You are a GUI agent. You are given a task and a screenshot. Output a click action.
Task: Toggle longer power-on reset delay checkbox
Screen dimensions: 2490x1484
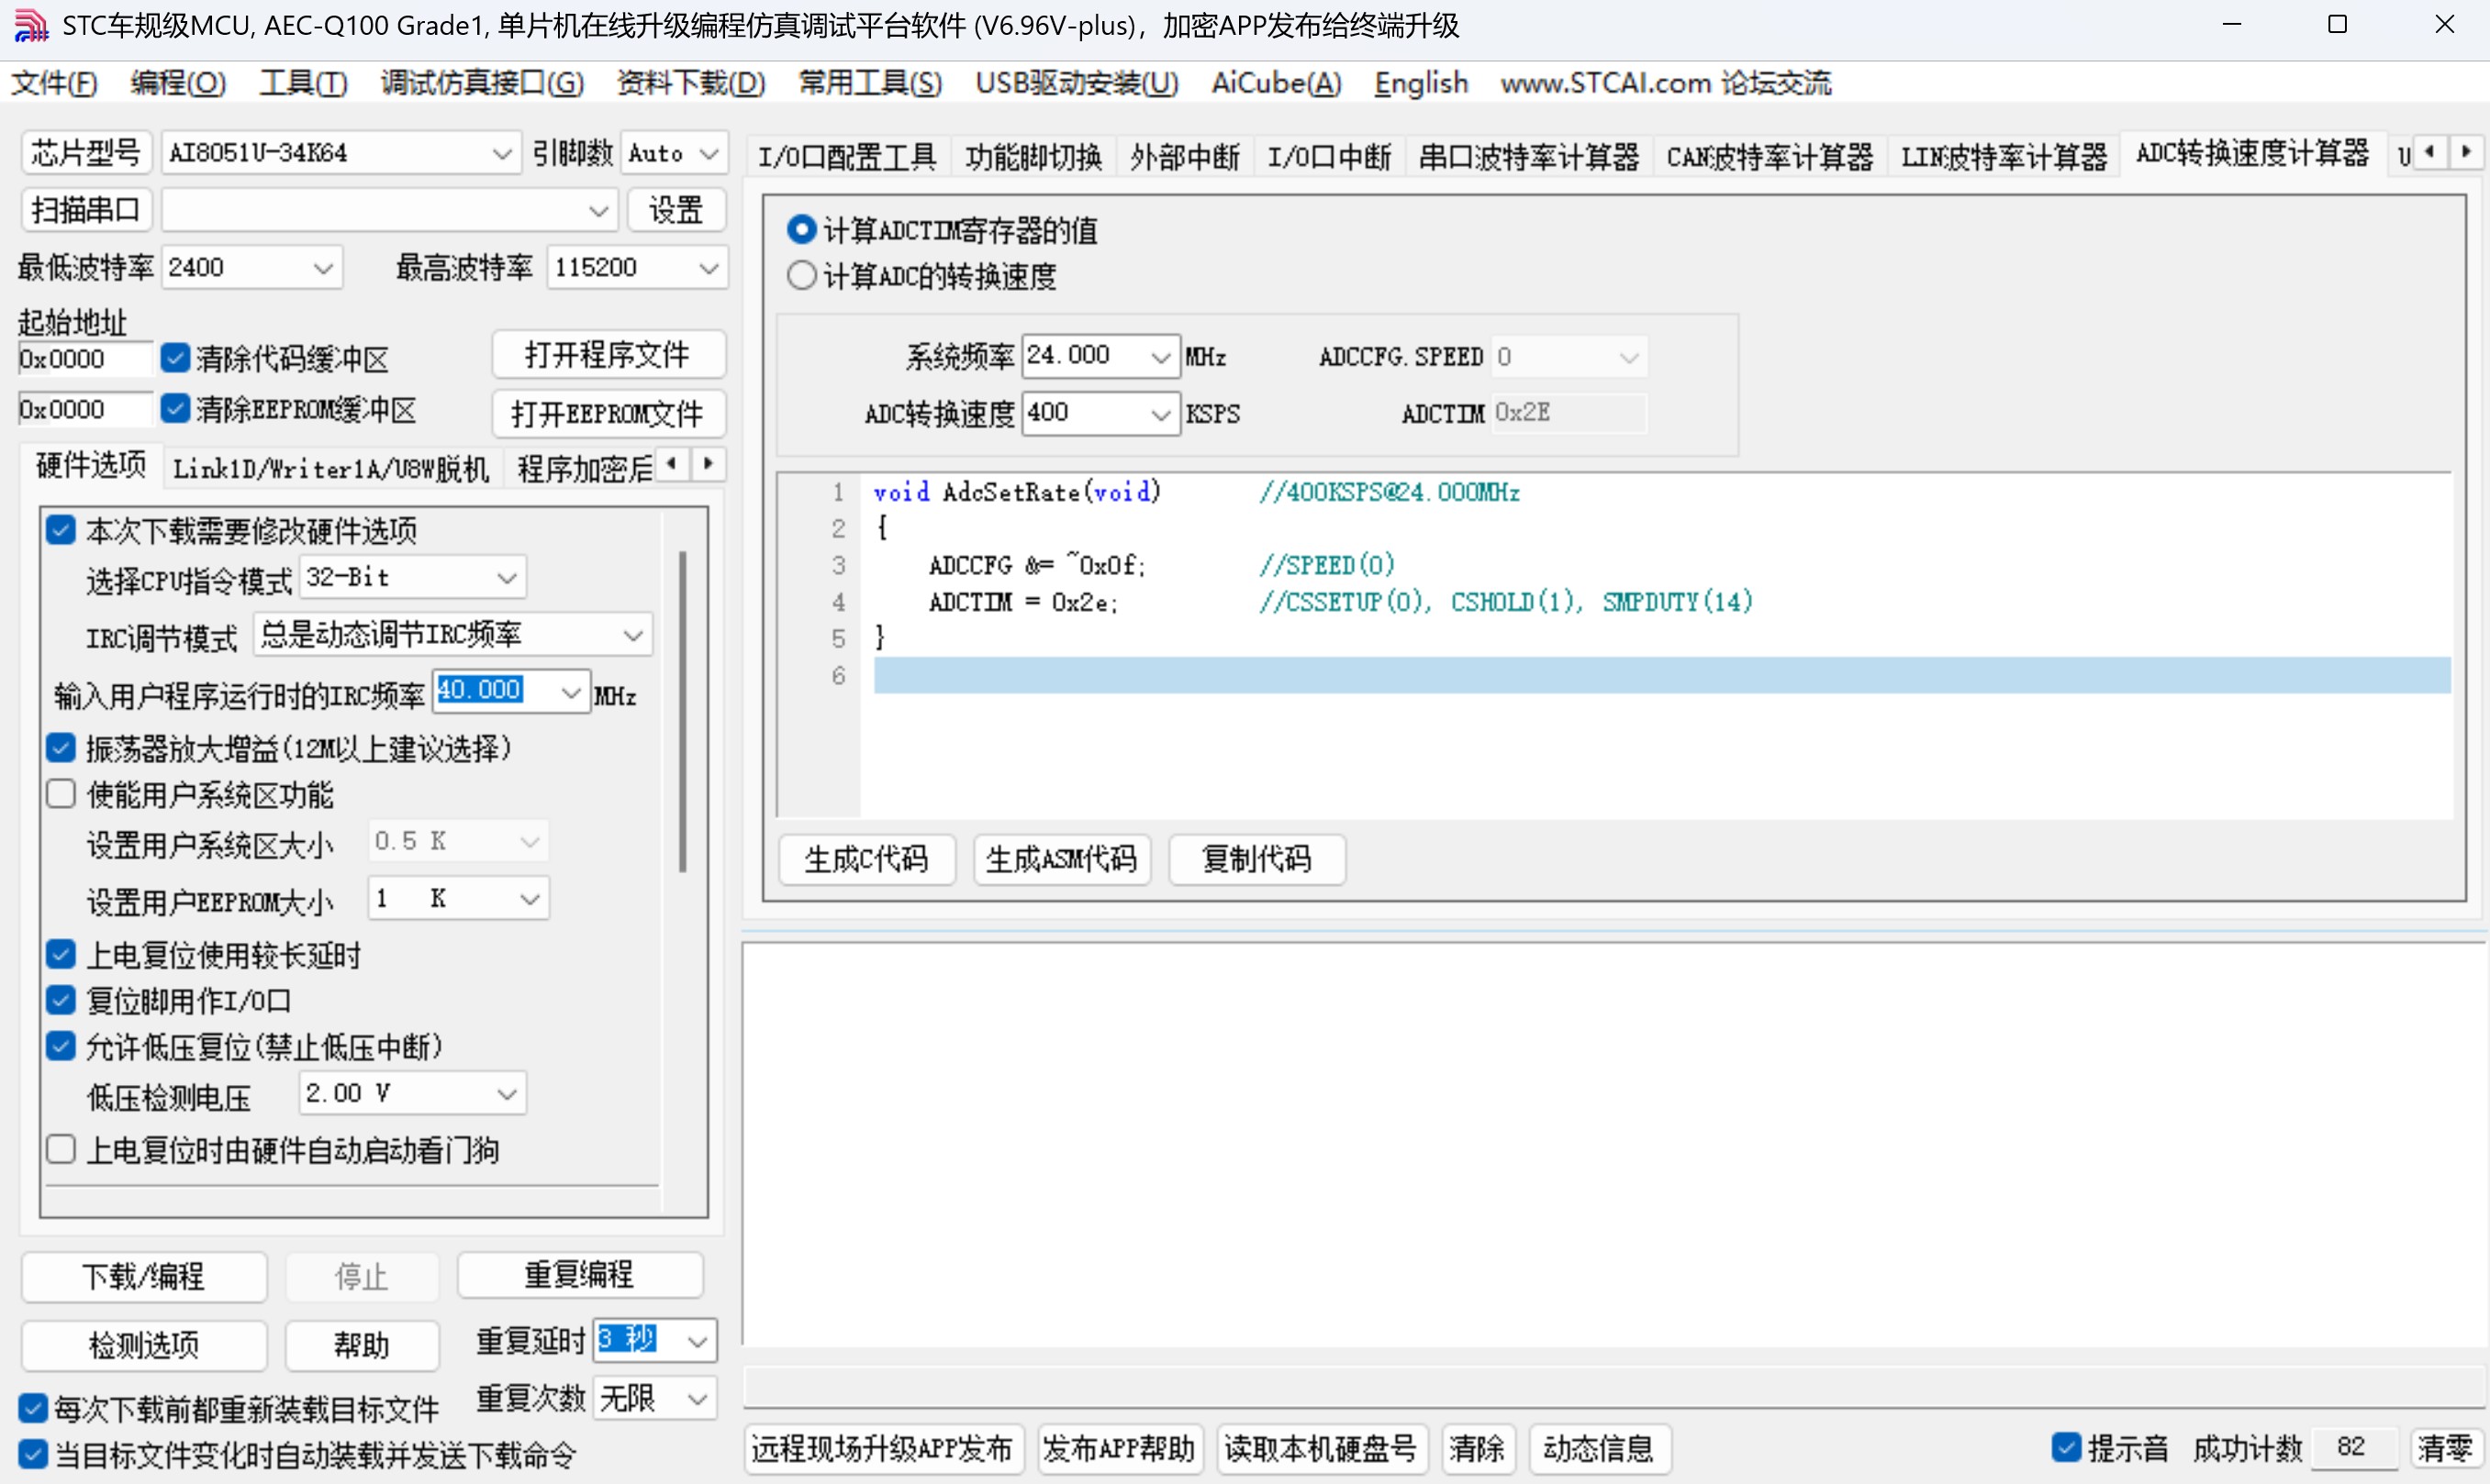(x=61, y=955)
